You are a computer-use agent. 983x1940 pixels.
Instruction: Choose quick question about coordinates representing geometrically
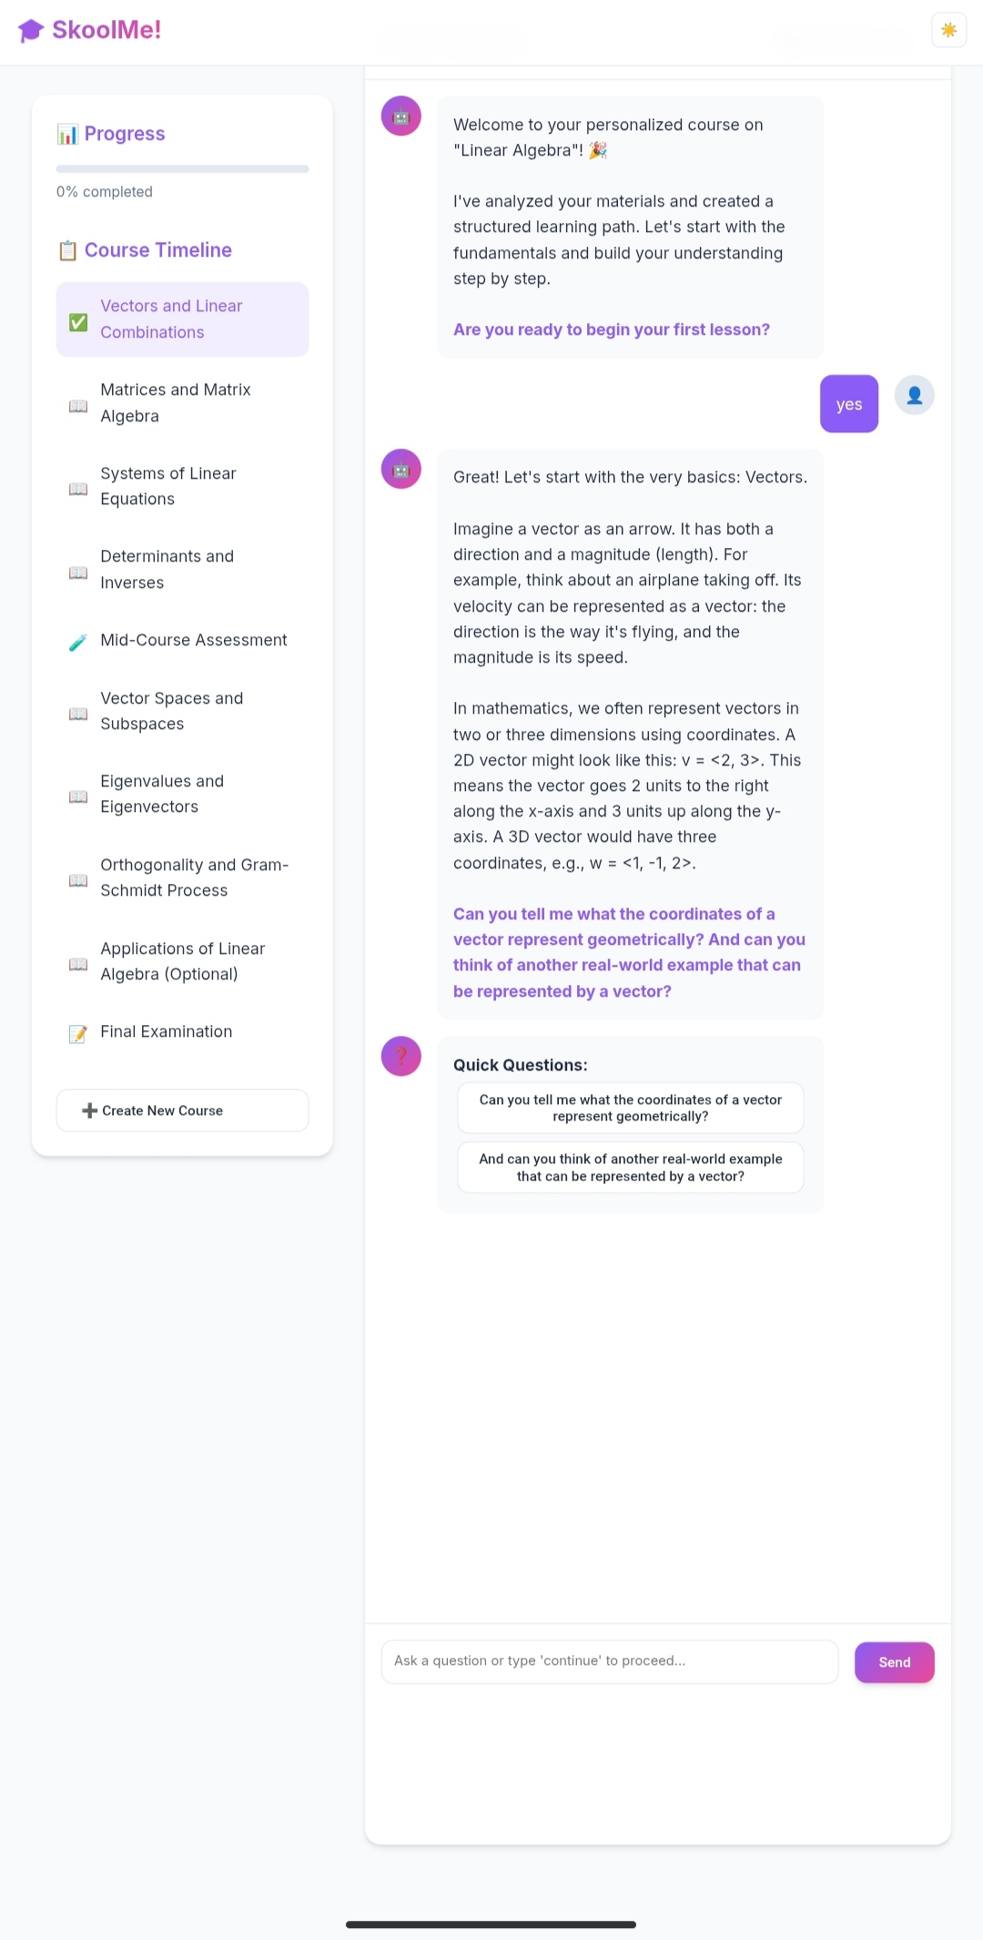(x=630, y=1108)
